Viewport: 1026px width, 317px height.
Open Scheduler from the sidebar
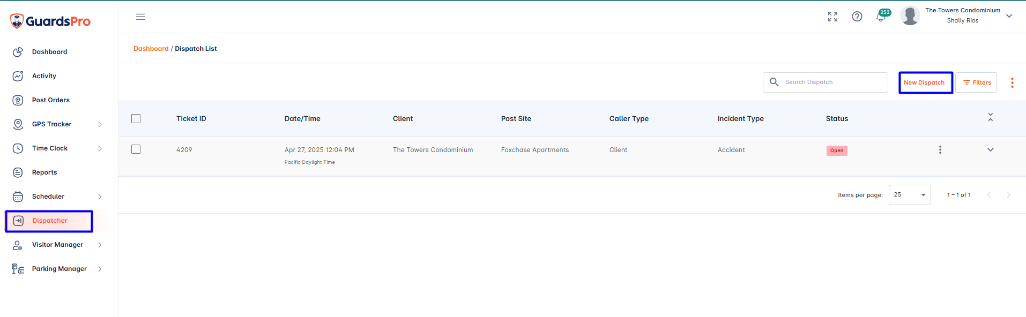(48, 197)
